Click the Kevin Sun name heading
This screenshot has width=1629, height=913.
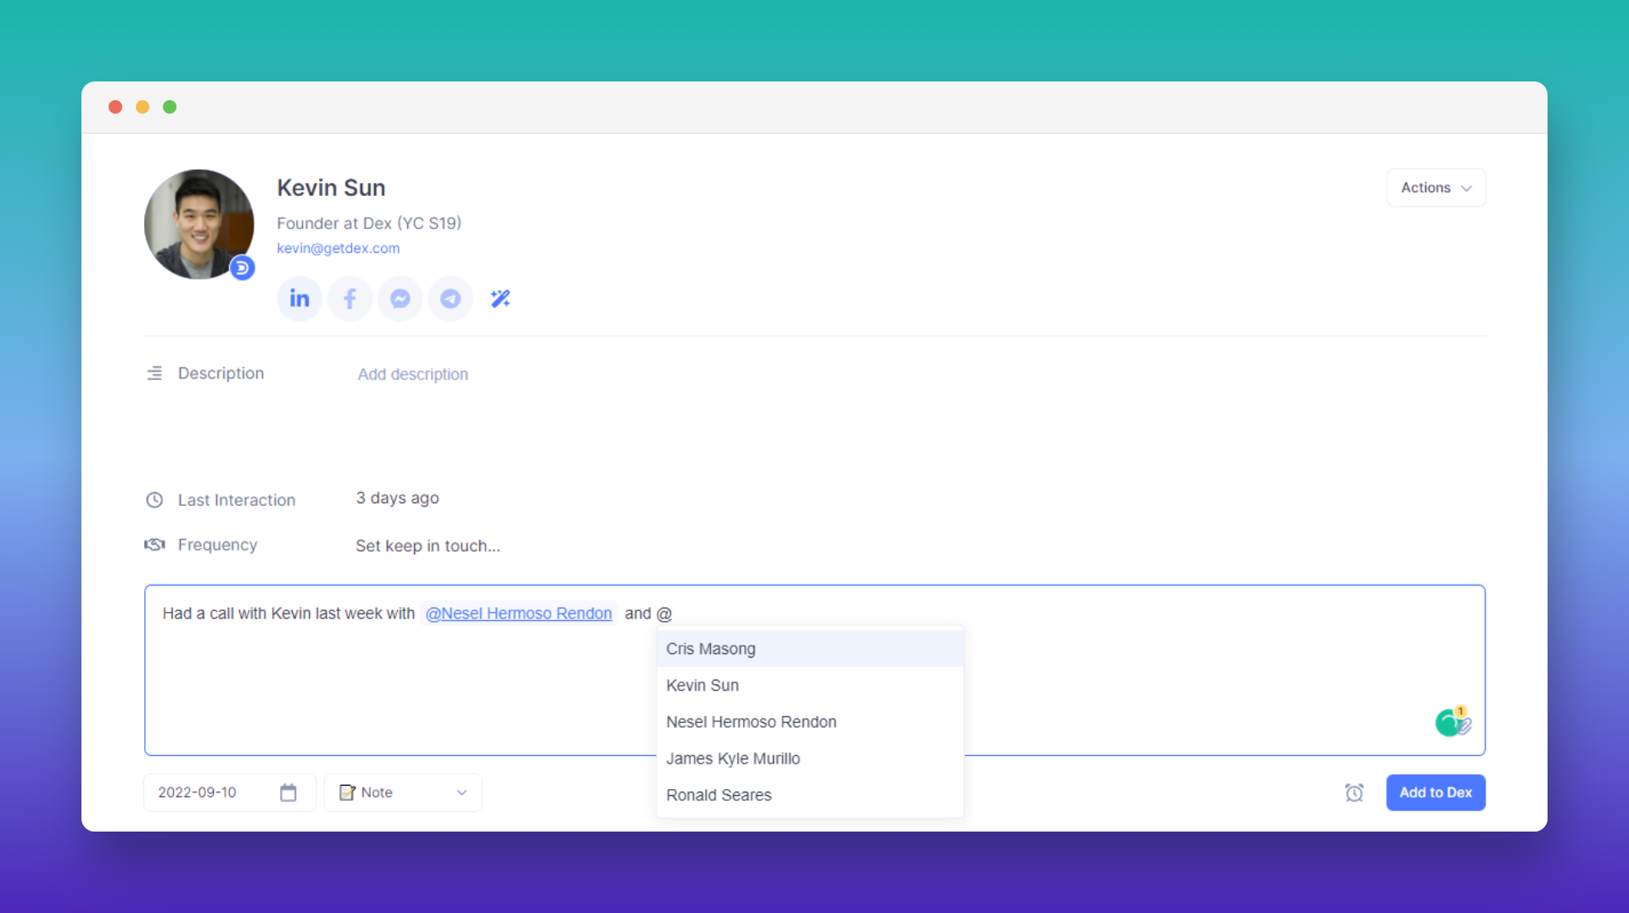tap(331, 188)
